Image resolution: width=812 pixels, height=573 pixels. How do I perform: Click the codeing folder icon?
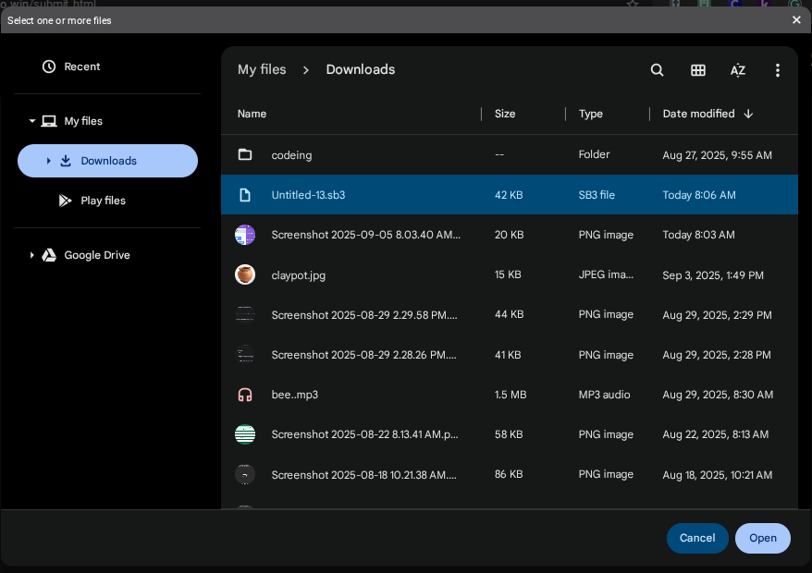(245, 154)
